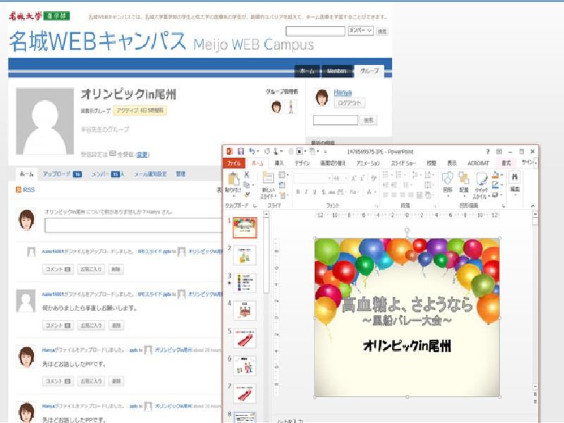Click the Quick Styles icon

[482, 178]
